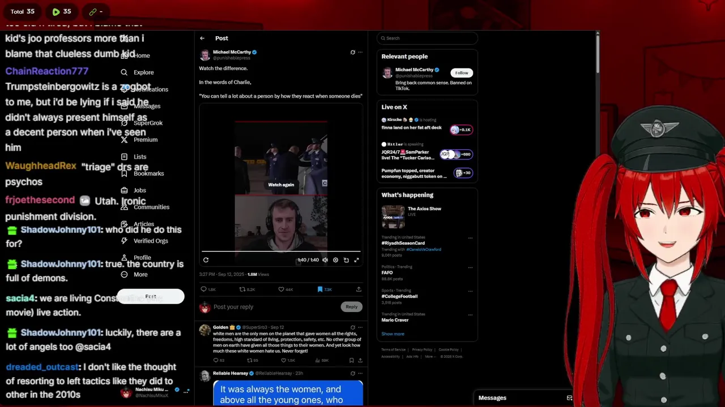Click Show more under trends
Image resolution: width=725 pixels, height=407 pixels.
(x=393, y=334)
